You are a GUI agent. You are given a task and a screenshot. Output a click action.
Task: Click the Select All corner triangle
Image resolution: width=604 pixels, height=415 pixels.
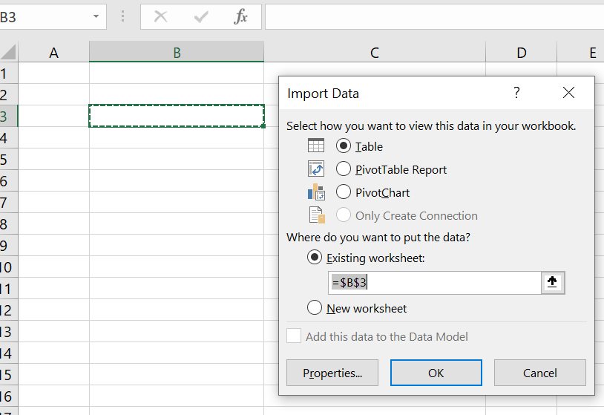(x=8, y=52)
